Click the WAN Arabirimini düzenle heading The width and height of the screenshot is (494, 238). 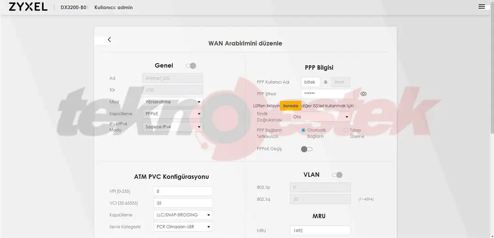click(245, 43)
